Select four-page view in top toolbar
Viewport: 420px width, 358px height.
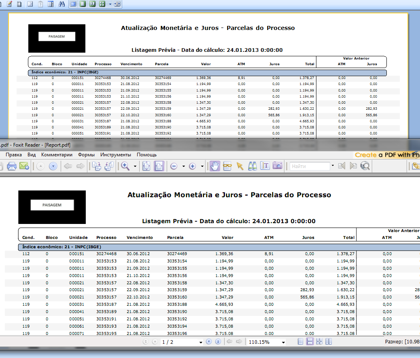coord(102,4)
